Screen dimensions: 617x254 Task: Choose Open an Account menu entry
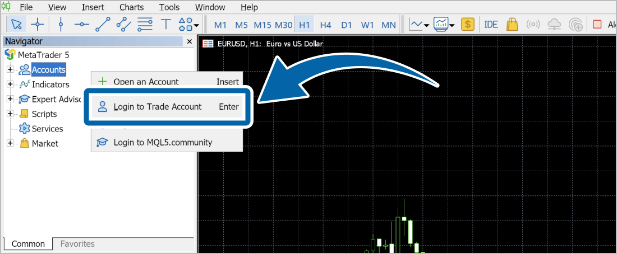[x=167, y=82]
